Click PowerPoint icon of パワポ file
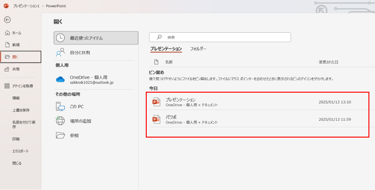Viewport: 375px width, 190px height. click(156, 119)
